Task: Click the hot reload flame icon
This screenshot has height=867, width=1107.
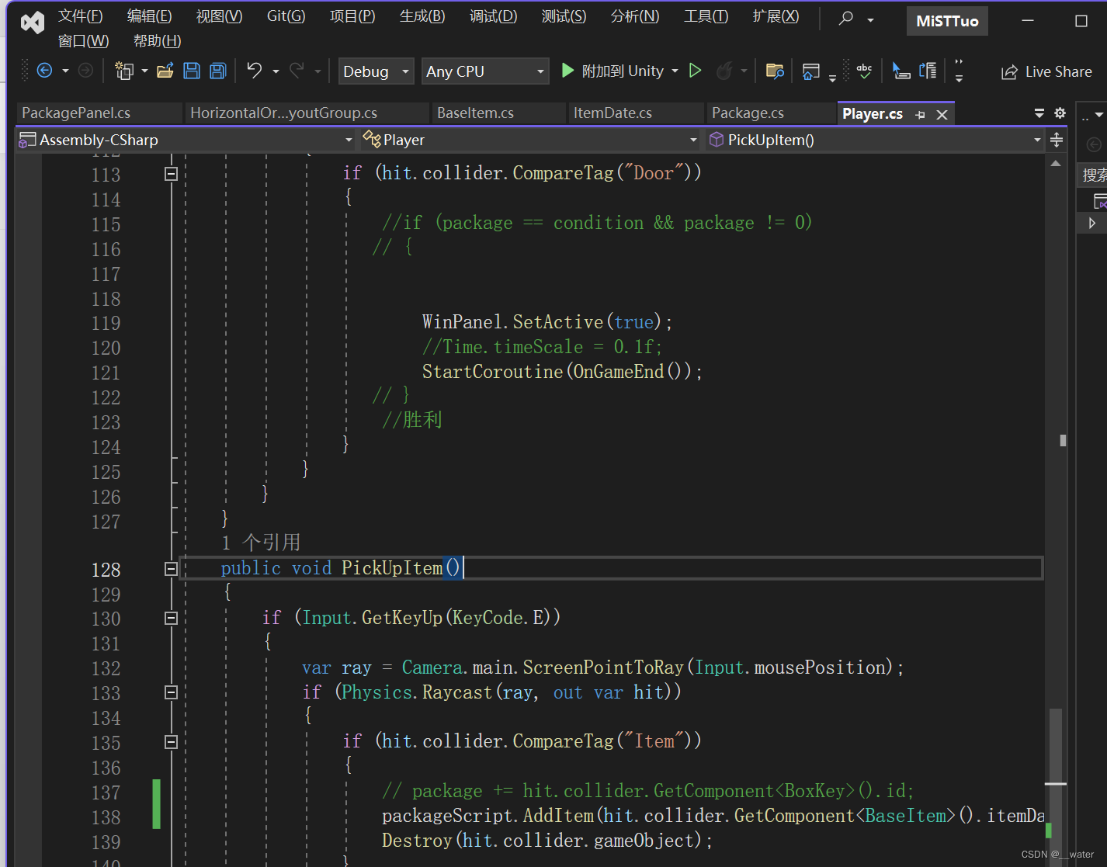Action: coord(724,71)
